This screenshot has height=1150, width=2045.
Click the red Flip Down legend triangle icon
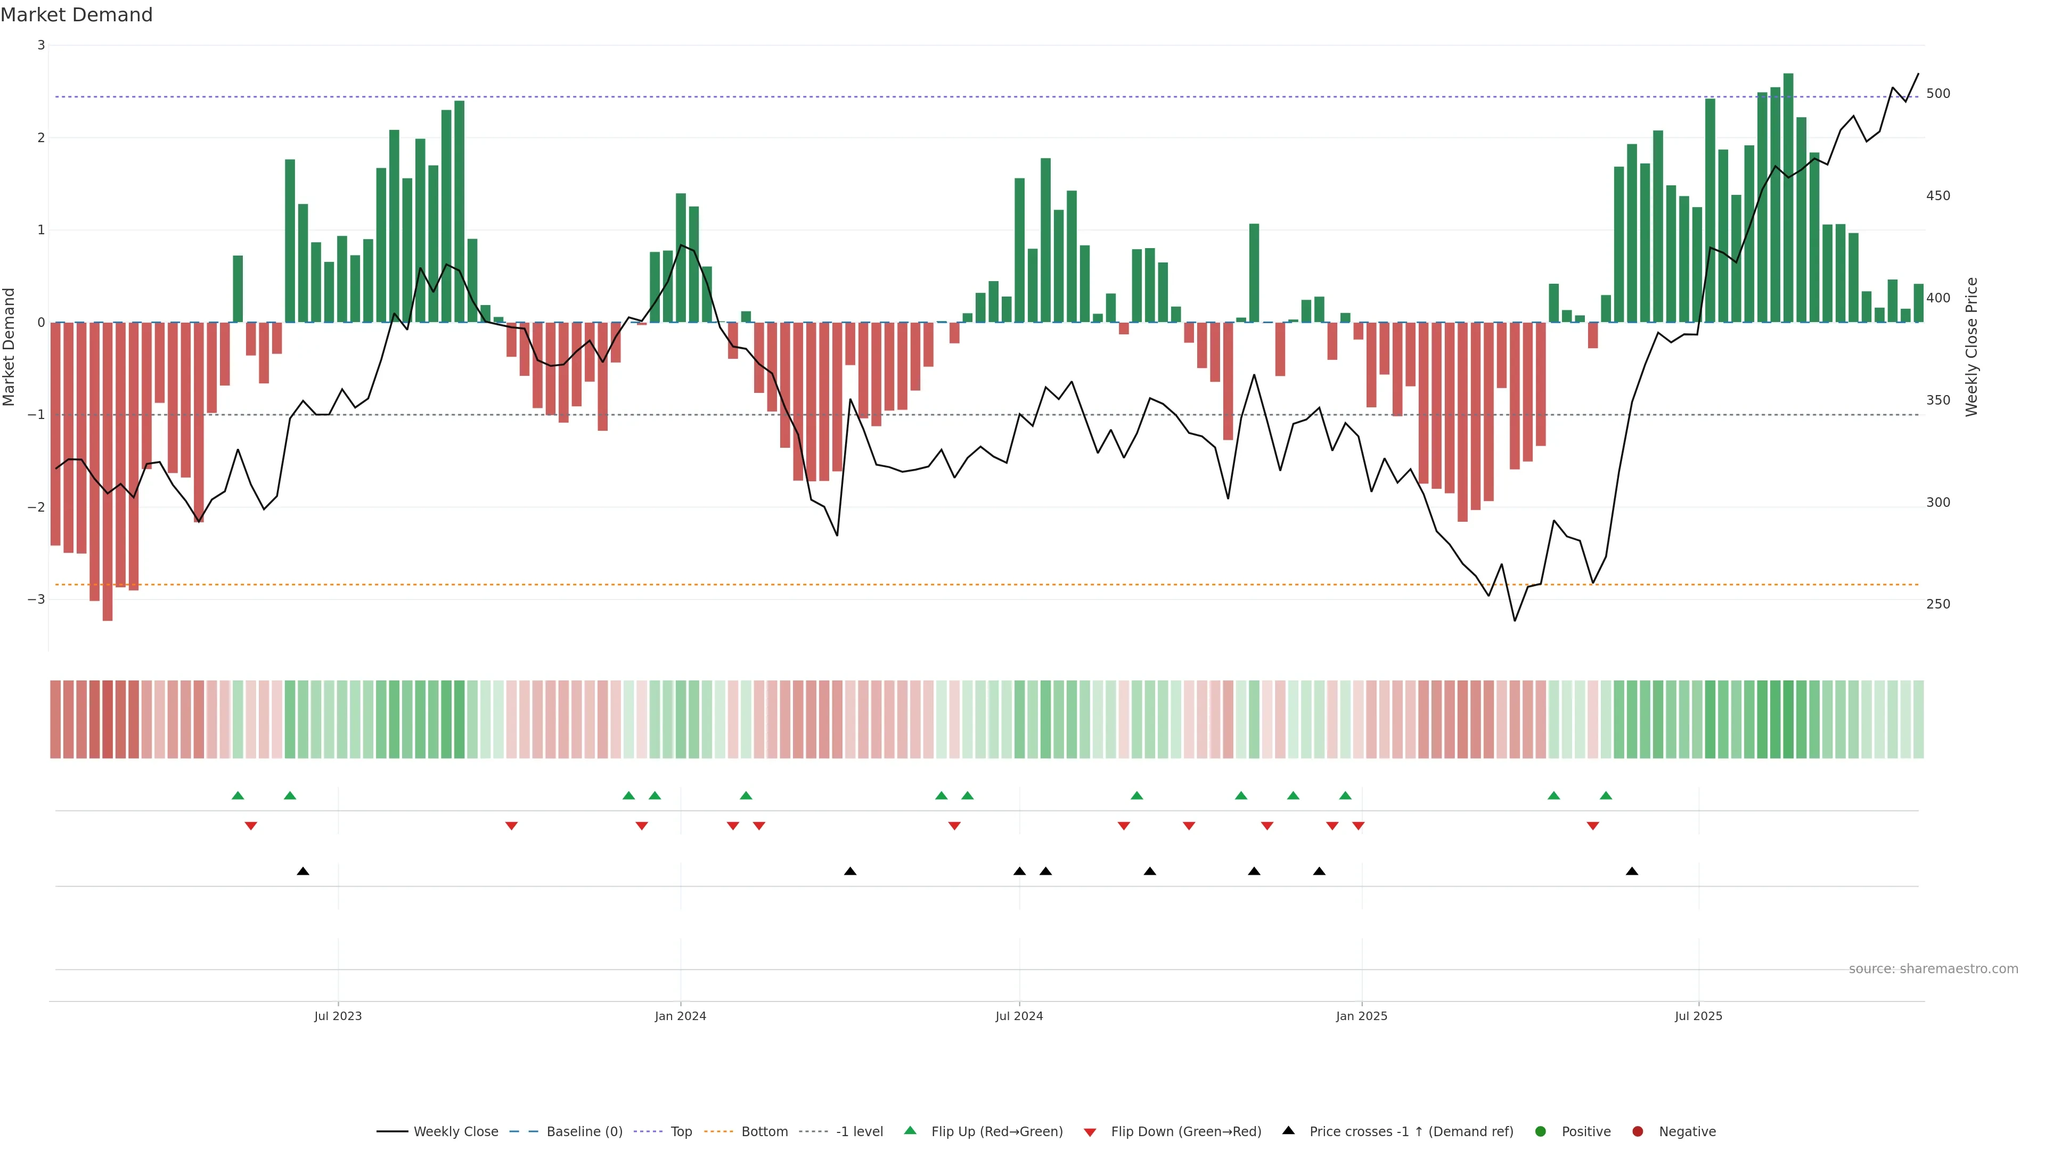coord(1090,1132)
